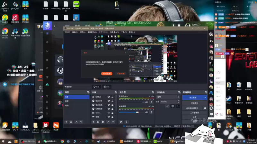This screenshot has width=257, height=144.
Task: Toggle visibility eye of 社交信息 source
Action: click(109, 105)
